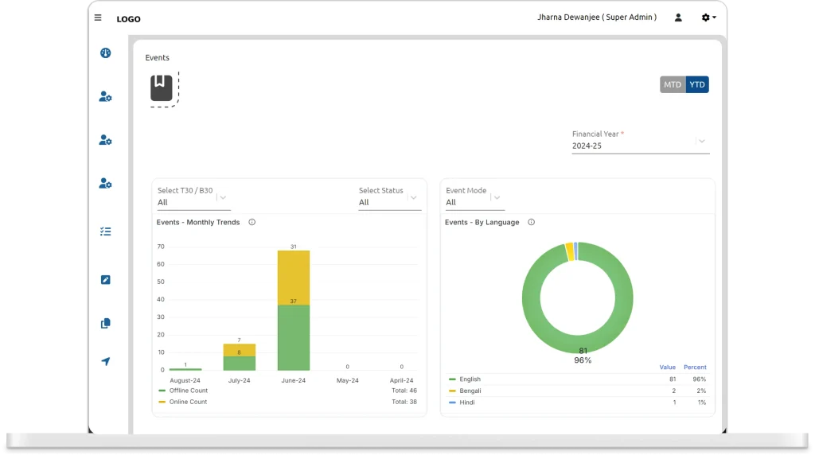Open the settings gear dropdown menu

click(x=708, y=17)
